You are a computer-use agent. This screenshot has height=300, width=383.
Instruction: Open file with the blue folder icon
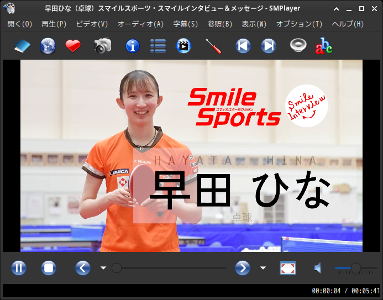tap(22, 46)
